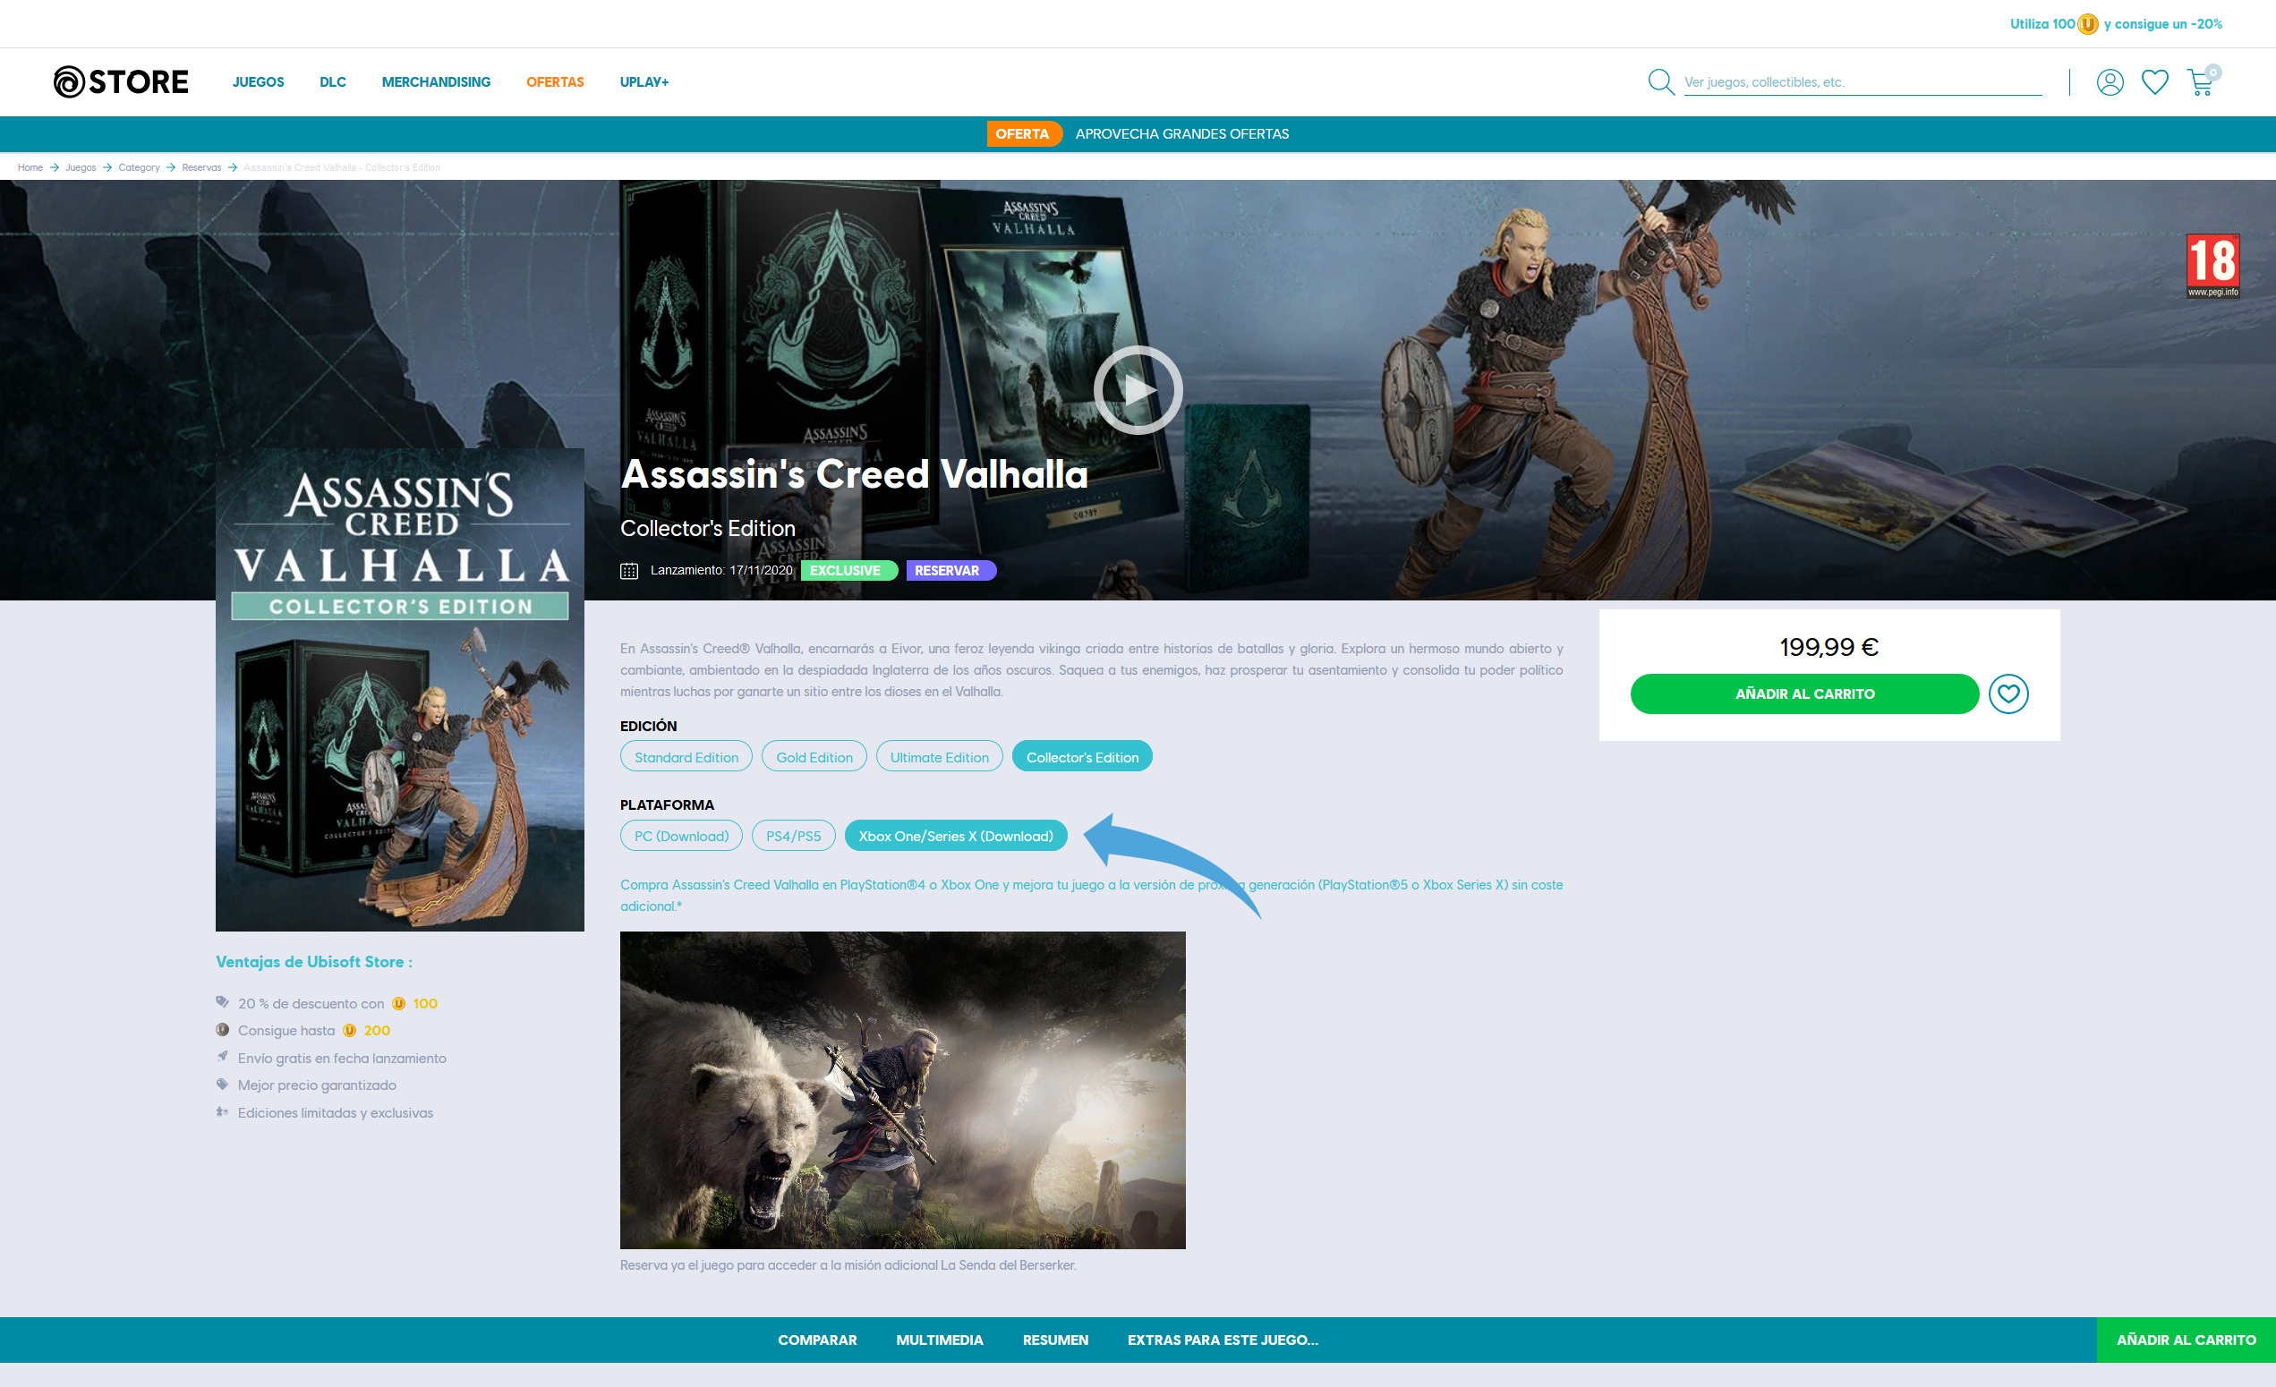Click the icon by 'Ediciones limitadas y exclusivas'

coord(223,1111)
